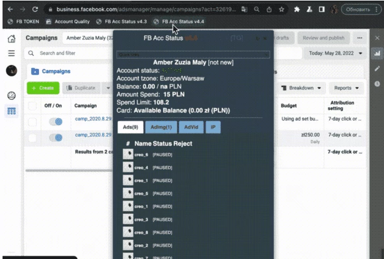384x259 pixels.
Task: Click the search magnifier icon in the filter bar
Action: [x=31, y=53]
